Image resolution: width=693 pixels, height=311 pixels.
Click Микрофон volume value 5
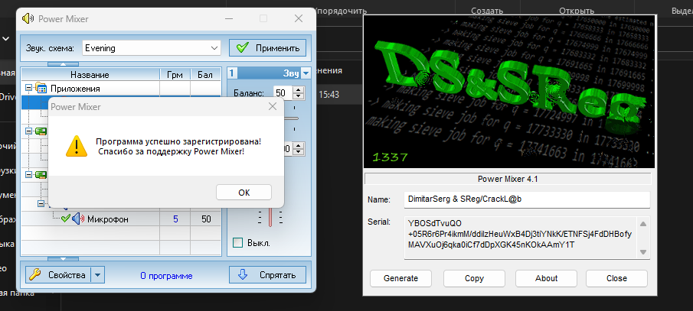click(175, 219)
